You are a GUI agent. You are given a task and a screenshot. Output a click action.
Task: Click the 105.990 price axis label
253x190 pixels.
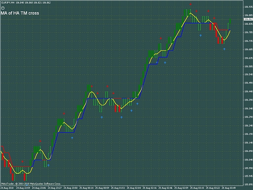tap(249, 168)
